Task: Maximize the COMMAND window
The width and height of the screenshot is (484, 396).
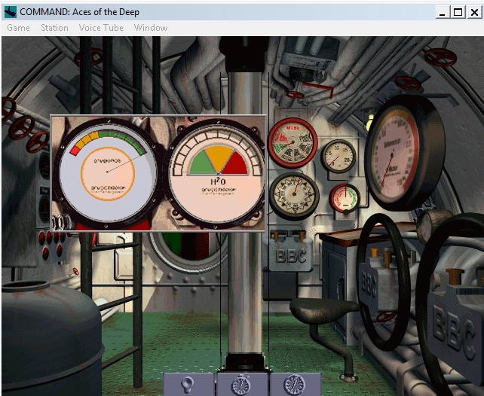Action: tap(458, 12)
